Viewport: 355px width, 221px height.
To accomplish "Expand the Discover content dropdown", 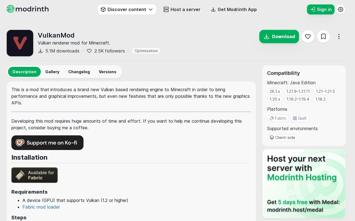I will (127, 9).
